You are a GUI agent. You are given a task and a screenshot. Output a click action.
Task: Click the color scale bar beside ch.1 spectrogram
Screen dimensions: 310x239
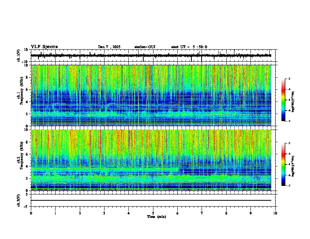283,100
